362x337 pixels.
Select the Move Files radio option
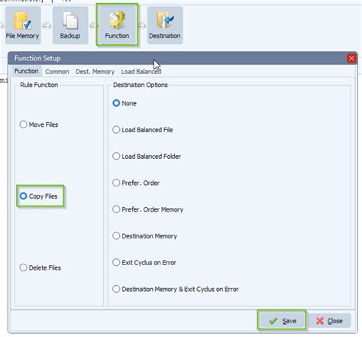click(x=39, y=125)
